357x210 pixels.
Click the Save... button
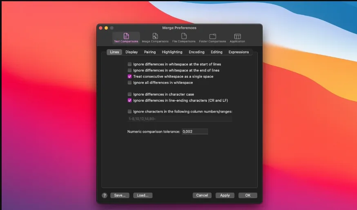[120, 195]
